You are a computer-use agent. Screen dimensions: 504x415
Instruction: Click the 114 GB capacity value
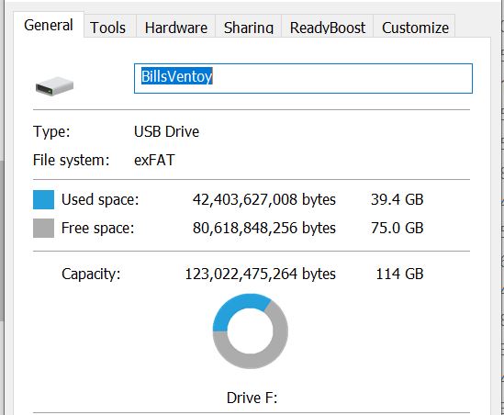[x=399, y=274]
